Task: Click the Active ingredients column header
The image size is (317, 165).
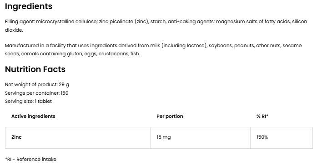Action: [33, 116]
